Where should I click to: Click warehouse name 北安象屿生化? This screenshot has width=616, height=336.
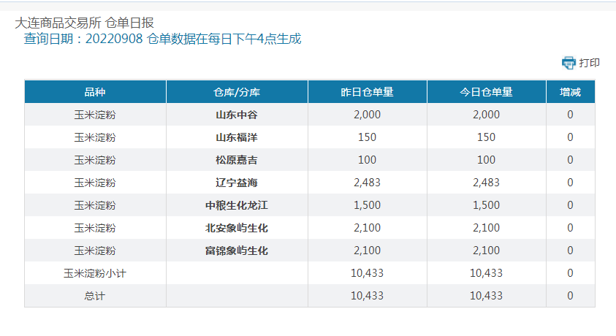coord(237,228)
